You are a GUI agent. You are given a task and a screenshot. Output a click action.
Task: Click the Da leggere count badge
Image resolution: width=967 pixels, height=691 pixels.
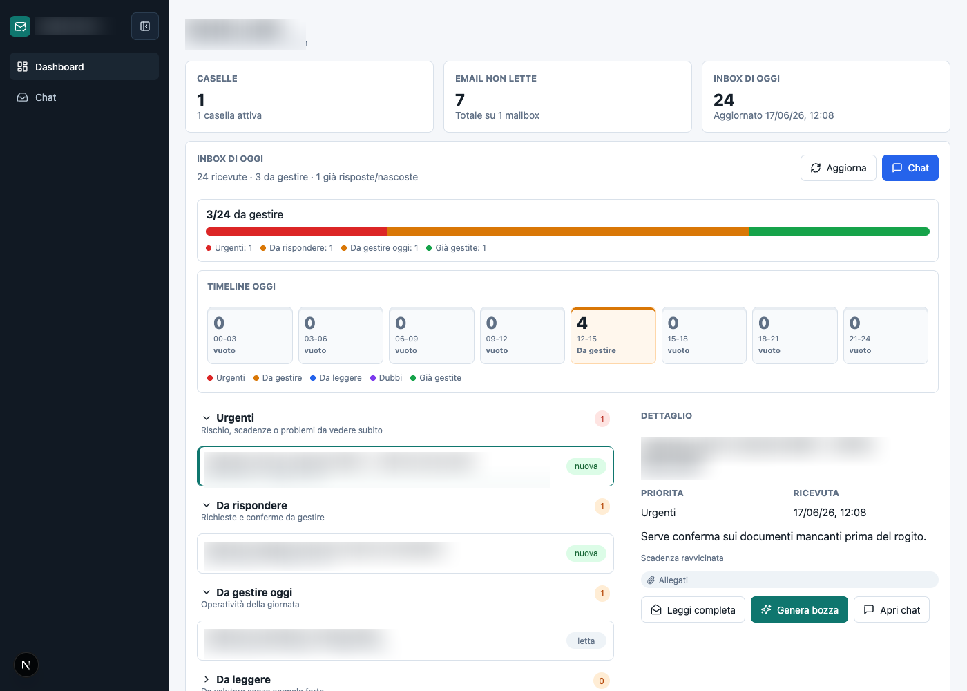602,681
